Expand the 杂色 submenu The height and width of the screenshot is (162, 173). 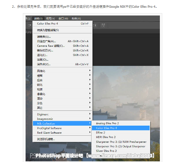[x=63, y=103]
